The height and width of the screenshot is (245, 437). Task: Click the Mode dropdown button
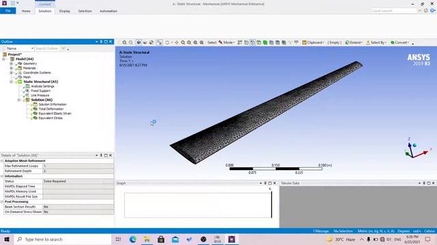click(229, 42)
